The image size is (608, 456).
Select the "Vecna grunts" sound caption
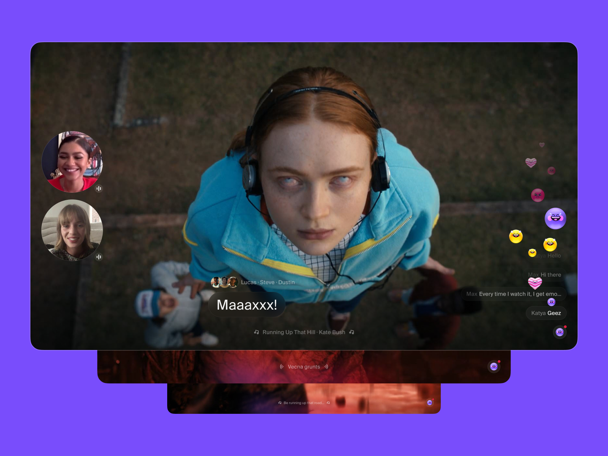pos(304,367)
